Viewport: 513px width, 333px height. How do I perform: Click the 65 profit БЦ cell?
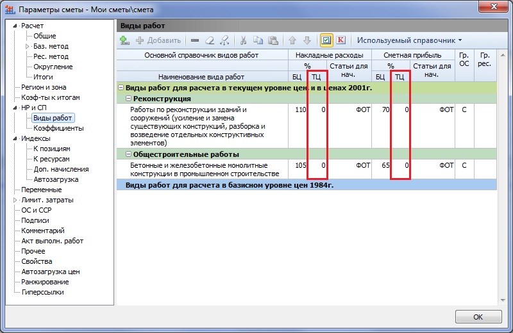point(381,169)
